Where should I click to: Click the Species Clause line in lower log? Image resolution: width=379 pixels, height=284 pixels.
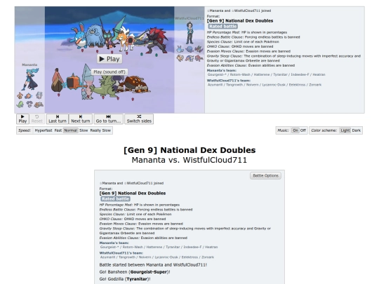(x=135, y=214)
